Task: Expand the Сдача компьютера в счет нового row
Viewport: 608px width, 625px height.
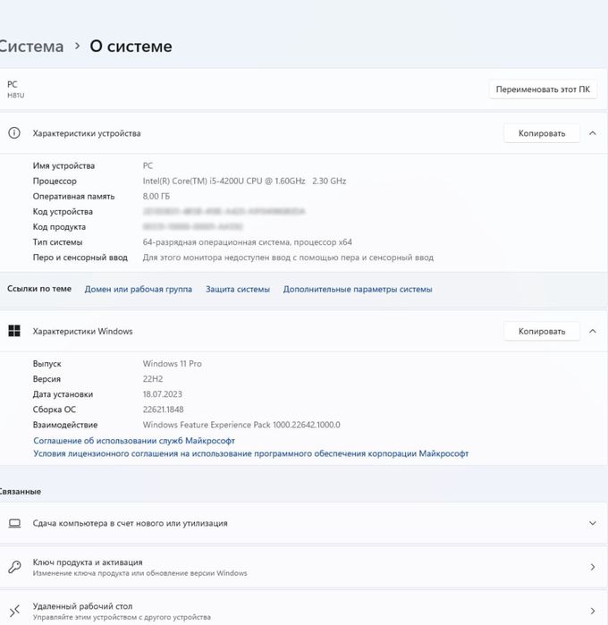Action: tap(592, 523)
